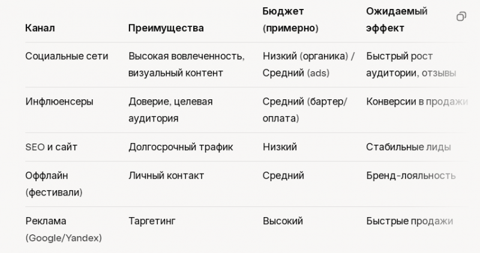The width and height of the screenshot is (480, 253).
Task: Click the "Преимущества" column header
Action: click(x=166, y=28)
